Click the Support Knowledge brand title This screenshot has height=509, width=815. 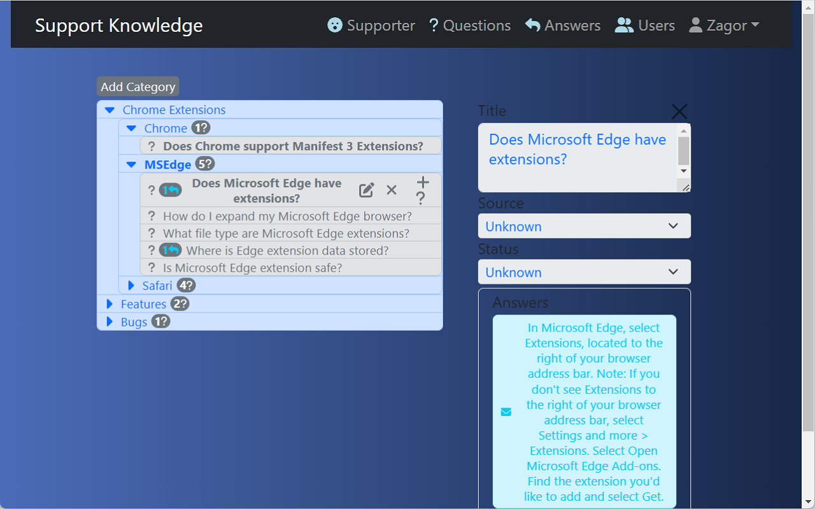(x=119, y=25)
